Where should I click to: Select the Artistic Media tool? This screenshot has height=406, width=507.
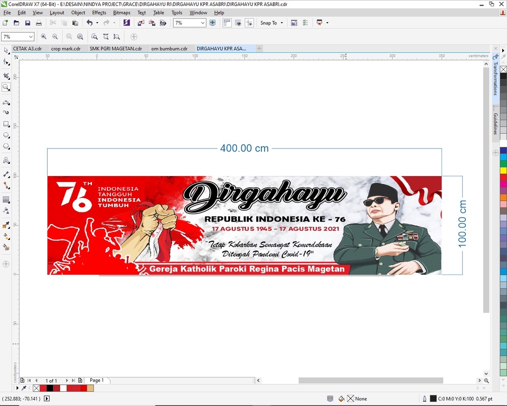click(x=6, y=113)
